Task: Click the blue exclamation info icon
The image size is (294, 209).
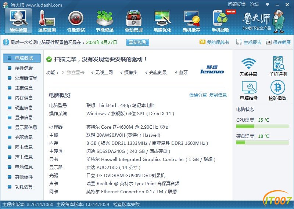Action: pyautogui.click(x=6, y=42)
